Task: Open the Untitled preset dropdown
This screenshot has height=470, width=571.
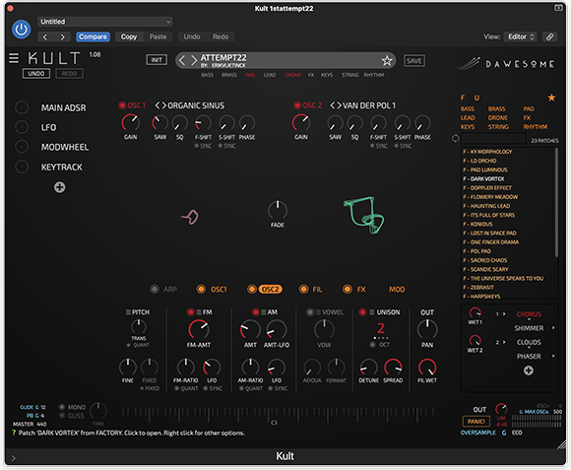Action: click(105, 22)
